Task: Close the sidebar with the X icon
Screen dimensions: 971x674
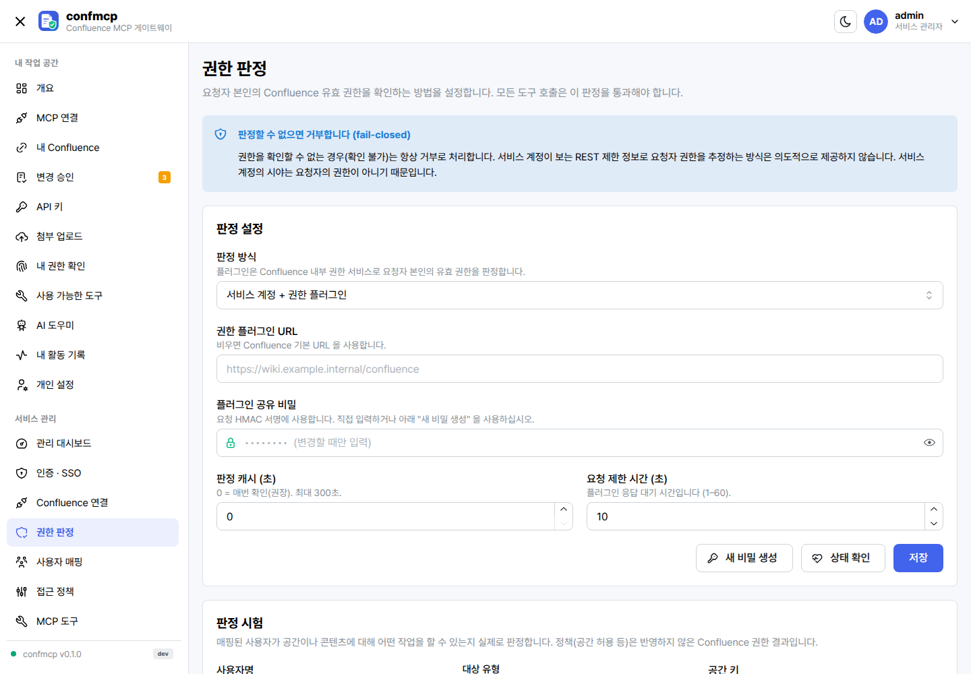Action: coord(20,22)
